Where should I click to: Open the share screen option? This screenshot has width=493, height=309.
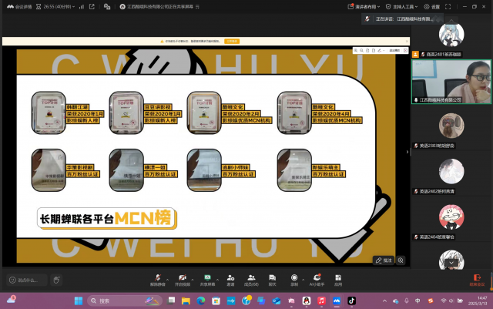[206, 278]
